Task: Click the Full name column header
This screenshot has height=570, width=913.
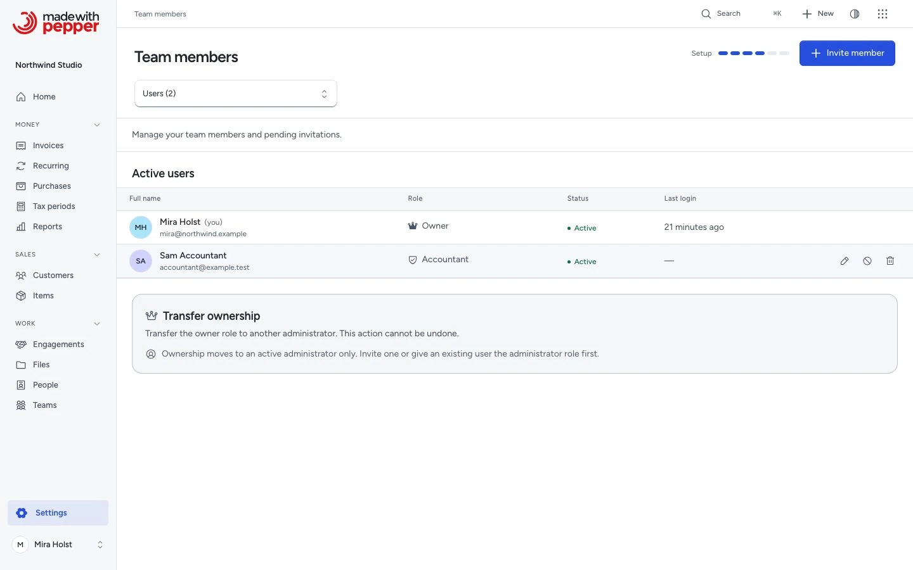Action: pos(145,199)
